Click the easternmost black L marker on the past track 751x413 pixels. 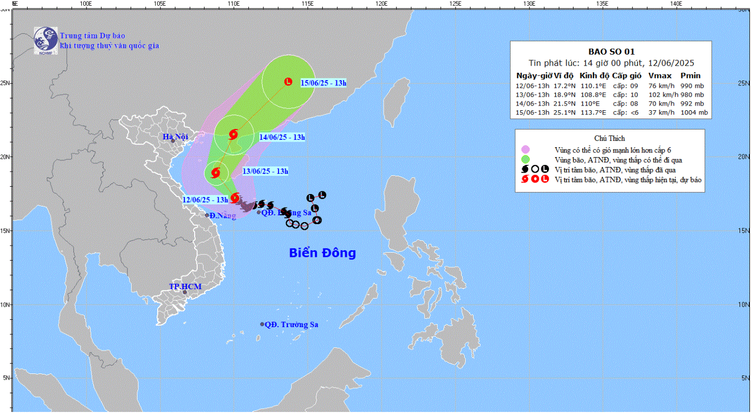click(x=322, y=195)
